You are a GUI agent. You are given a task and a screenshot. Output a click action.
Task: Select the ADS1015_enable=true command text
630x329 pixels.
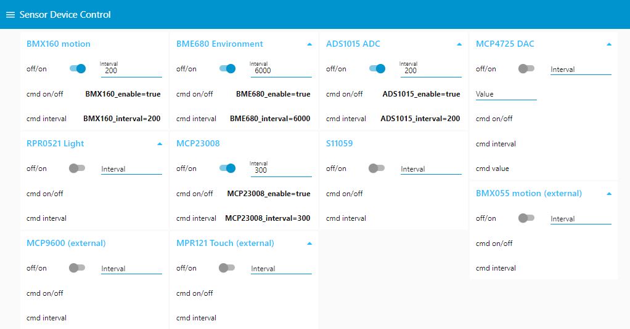coord(421,94)
